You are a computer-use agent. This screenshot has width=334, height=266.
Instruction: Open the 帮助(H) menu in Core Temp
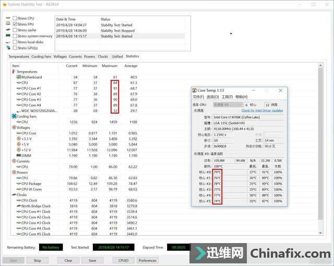[241, 97]
